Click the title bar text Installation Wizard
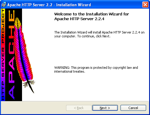This screenshot has width=150, height=115. 74,5
